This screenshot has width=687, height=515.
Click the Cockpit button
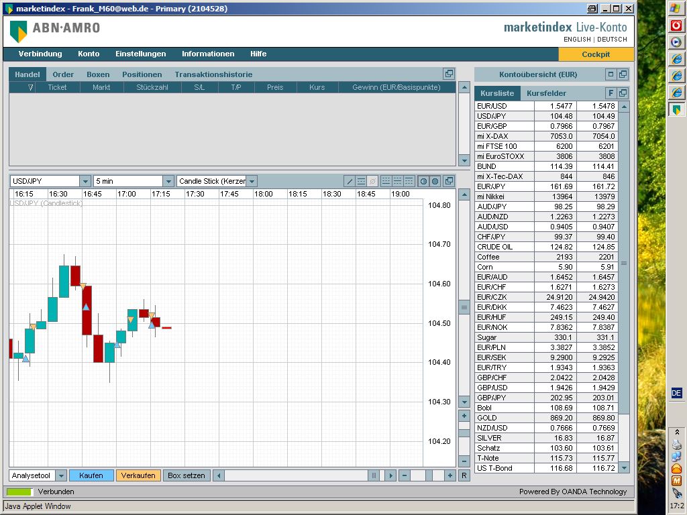tap(596, 54)
